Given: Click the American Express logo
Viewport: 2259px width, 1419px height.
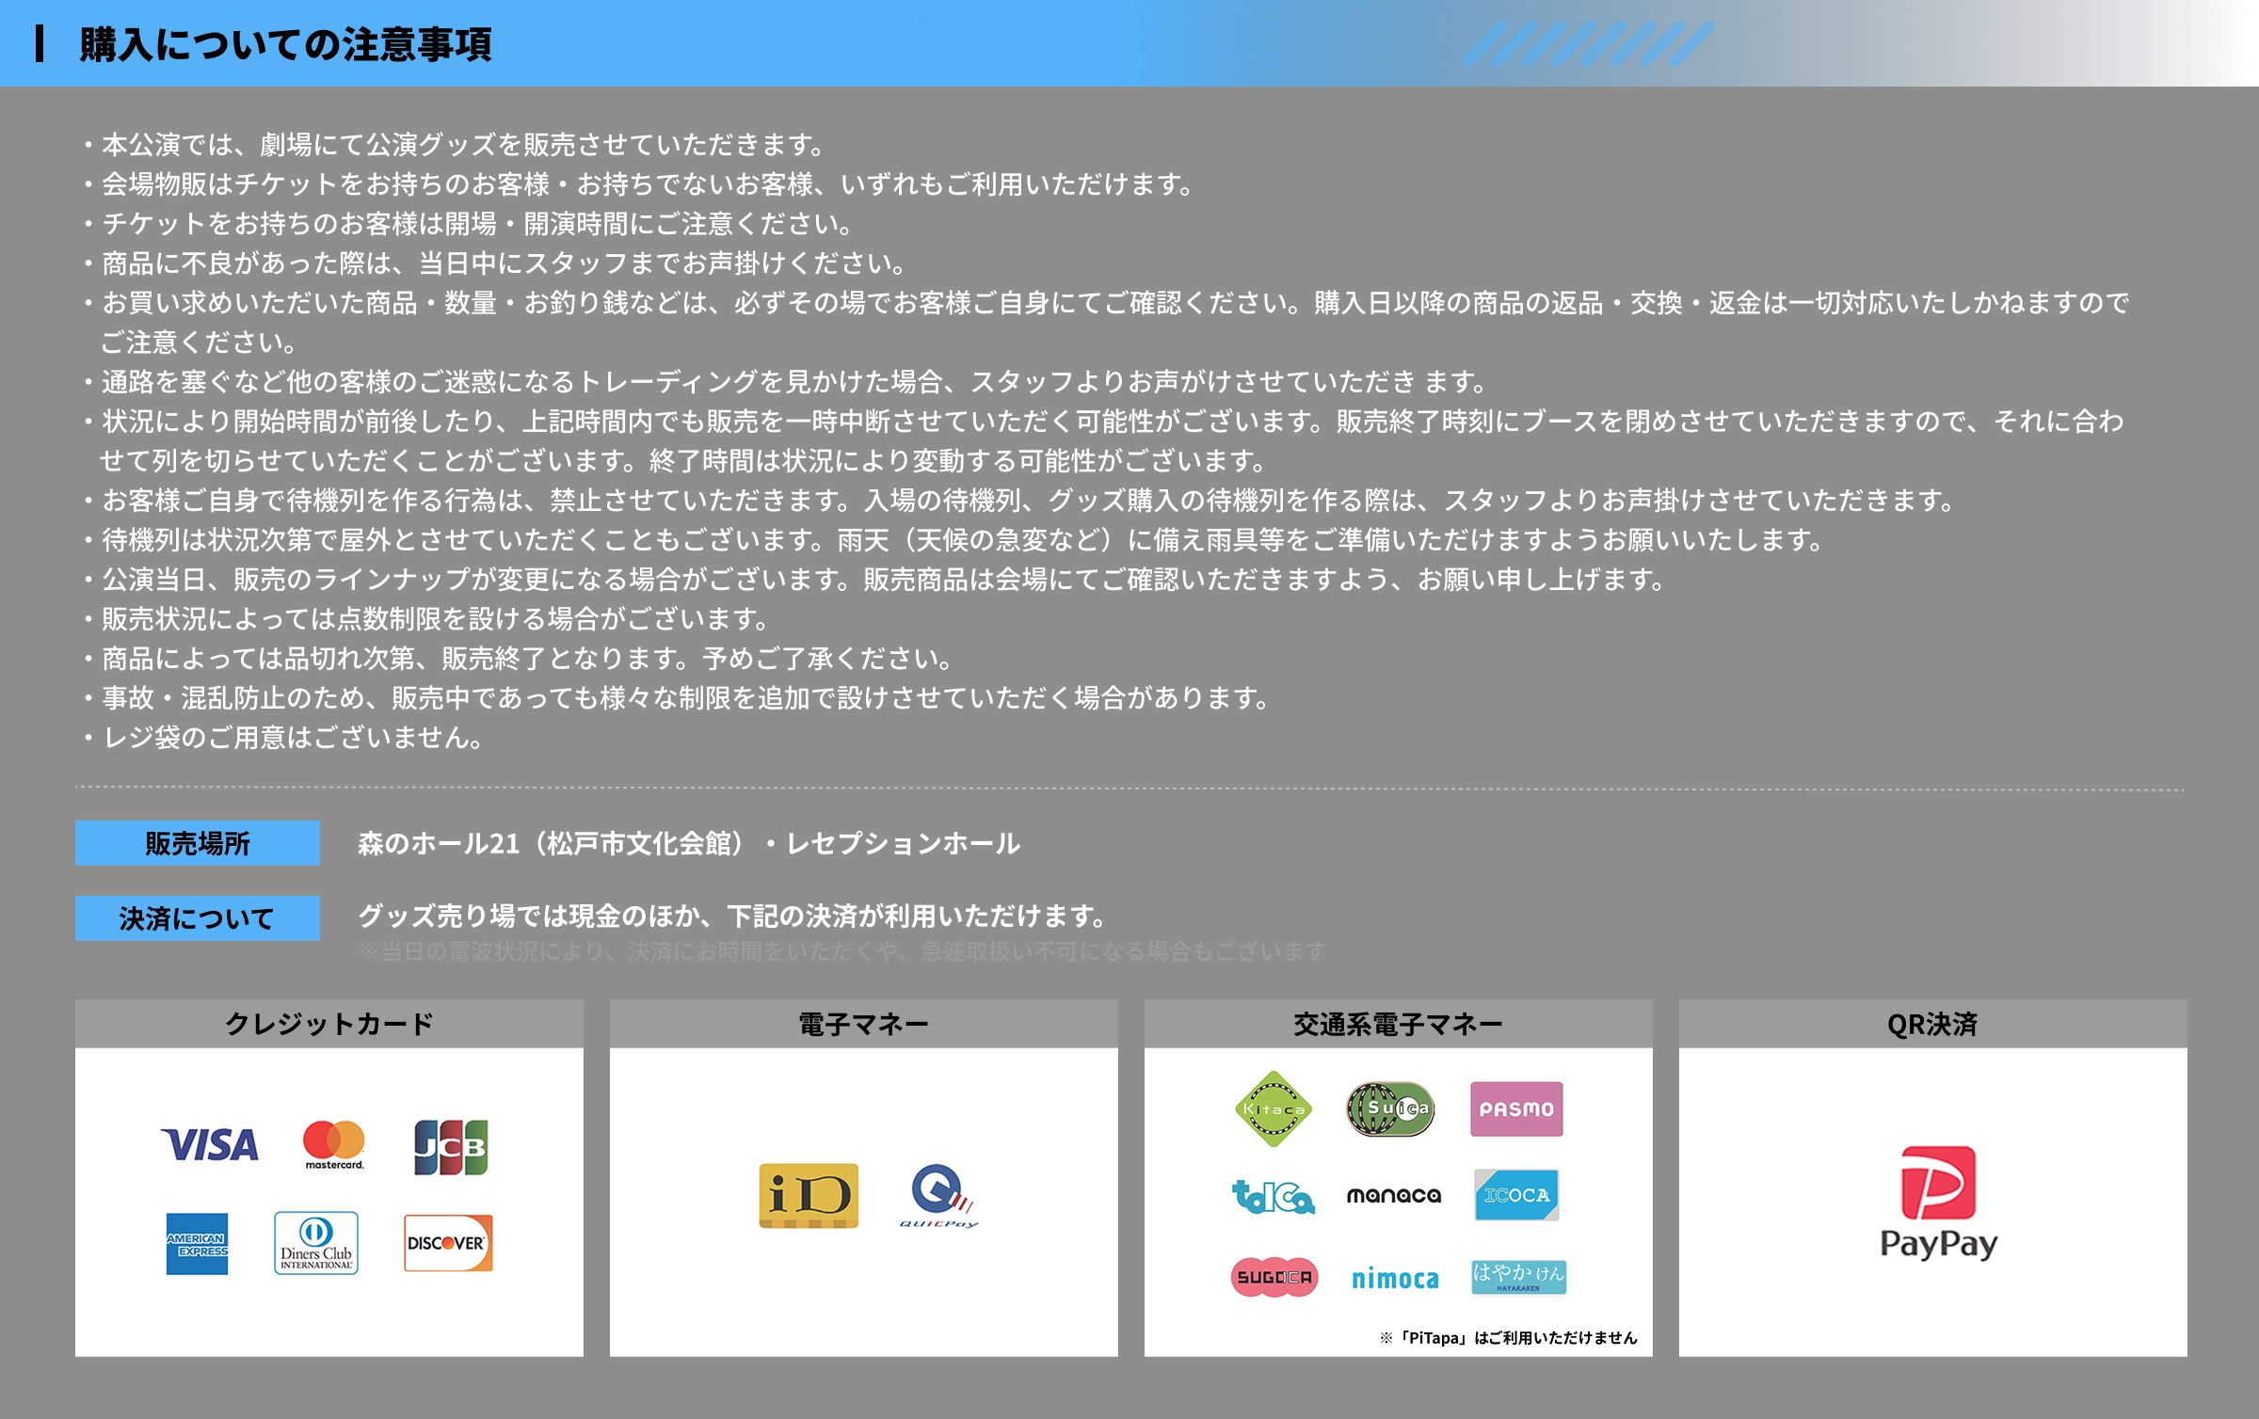Looking at the screenshot, I should 197,1244.
